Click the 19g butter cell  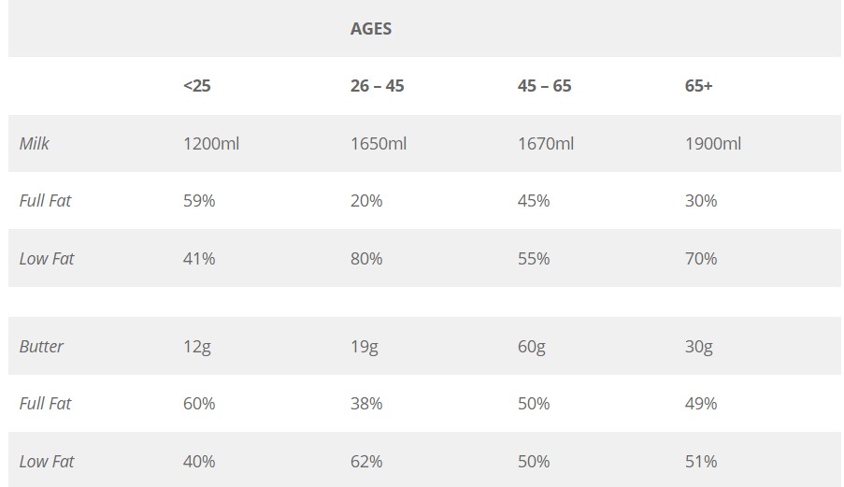click(365, 347)
